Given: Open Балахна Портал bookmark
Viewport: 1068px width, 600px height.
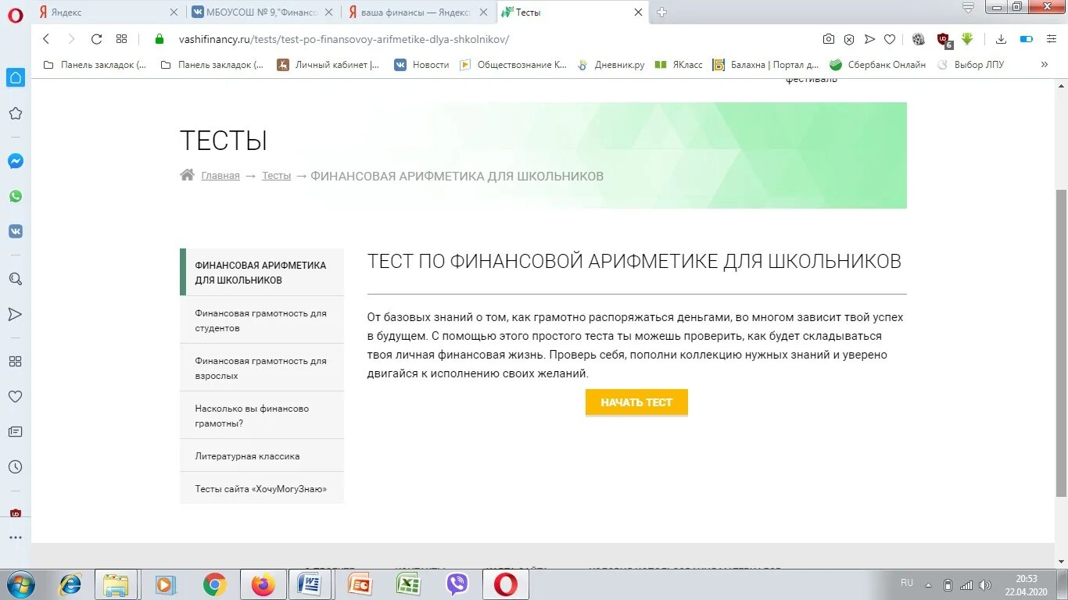Looking at the screenshot, I should [766, 65].
